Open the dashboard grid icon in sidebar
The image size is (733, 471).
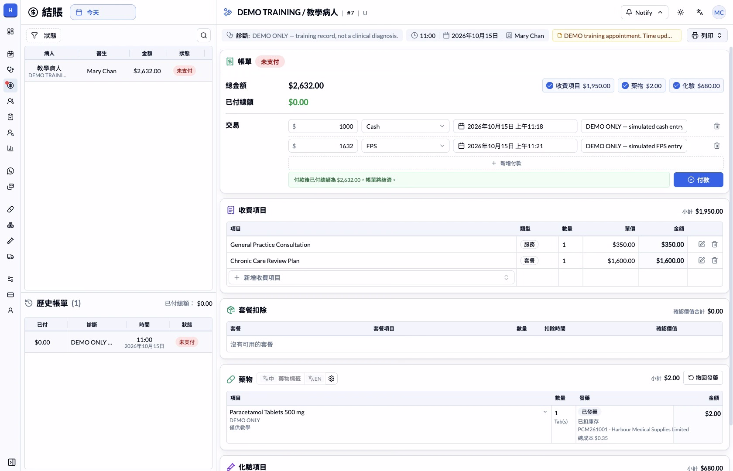(10, 31)
